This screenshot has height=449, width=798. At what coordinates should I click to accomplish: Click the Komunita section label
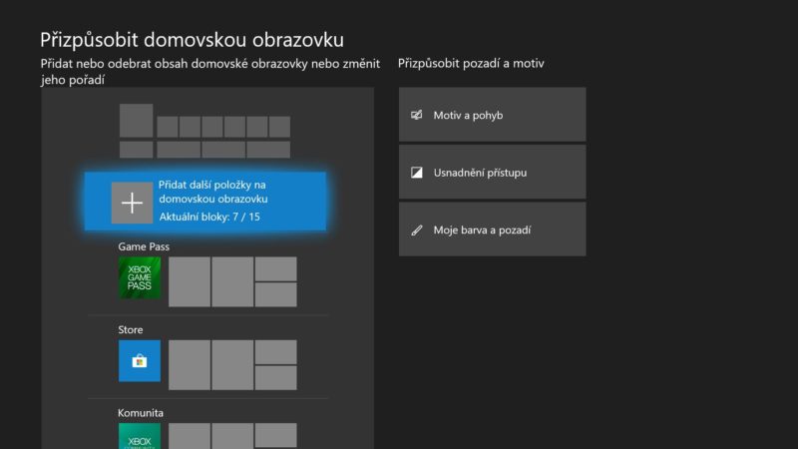(x=141, y=413)
